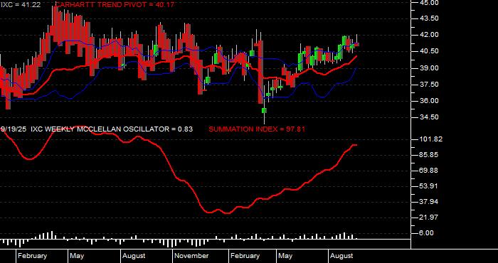Image resolution: width=498 pixels, height=263 pixels.
Task: Select the CARHARTT TREND PIVOT = 40.17 label
Action: coord(115,5)
